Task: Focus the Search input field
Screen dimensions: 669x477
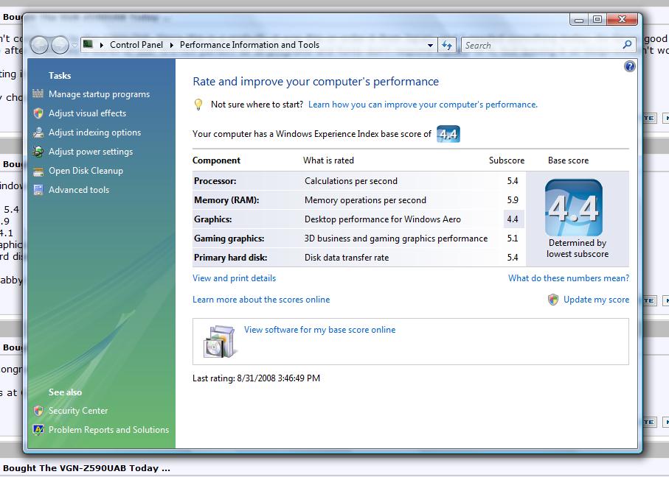Action: click(542, 45)
